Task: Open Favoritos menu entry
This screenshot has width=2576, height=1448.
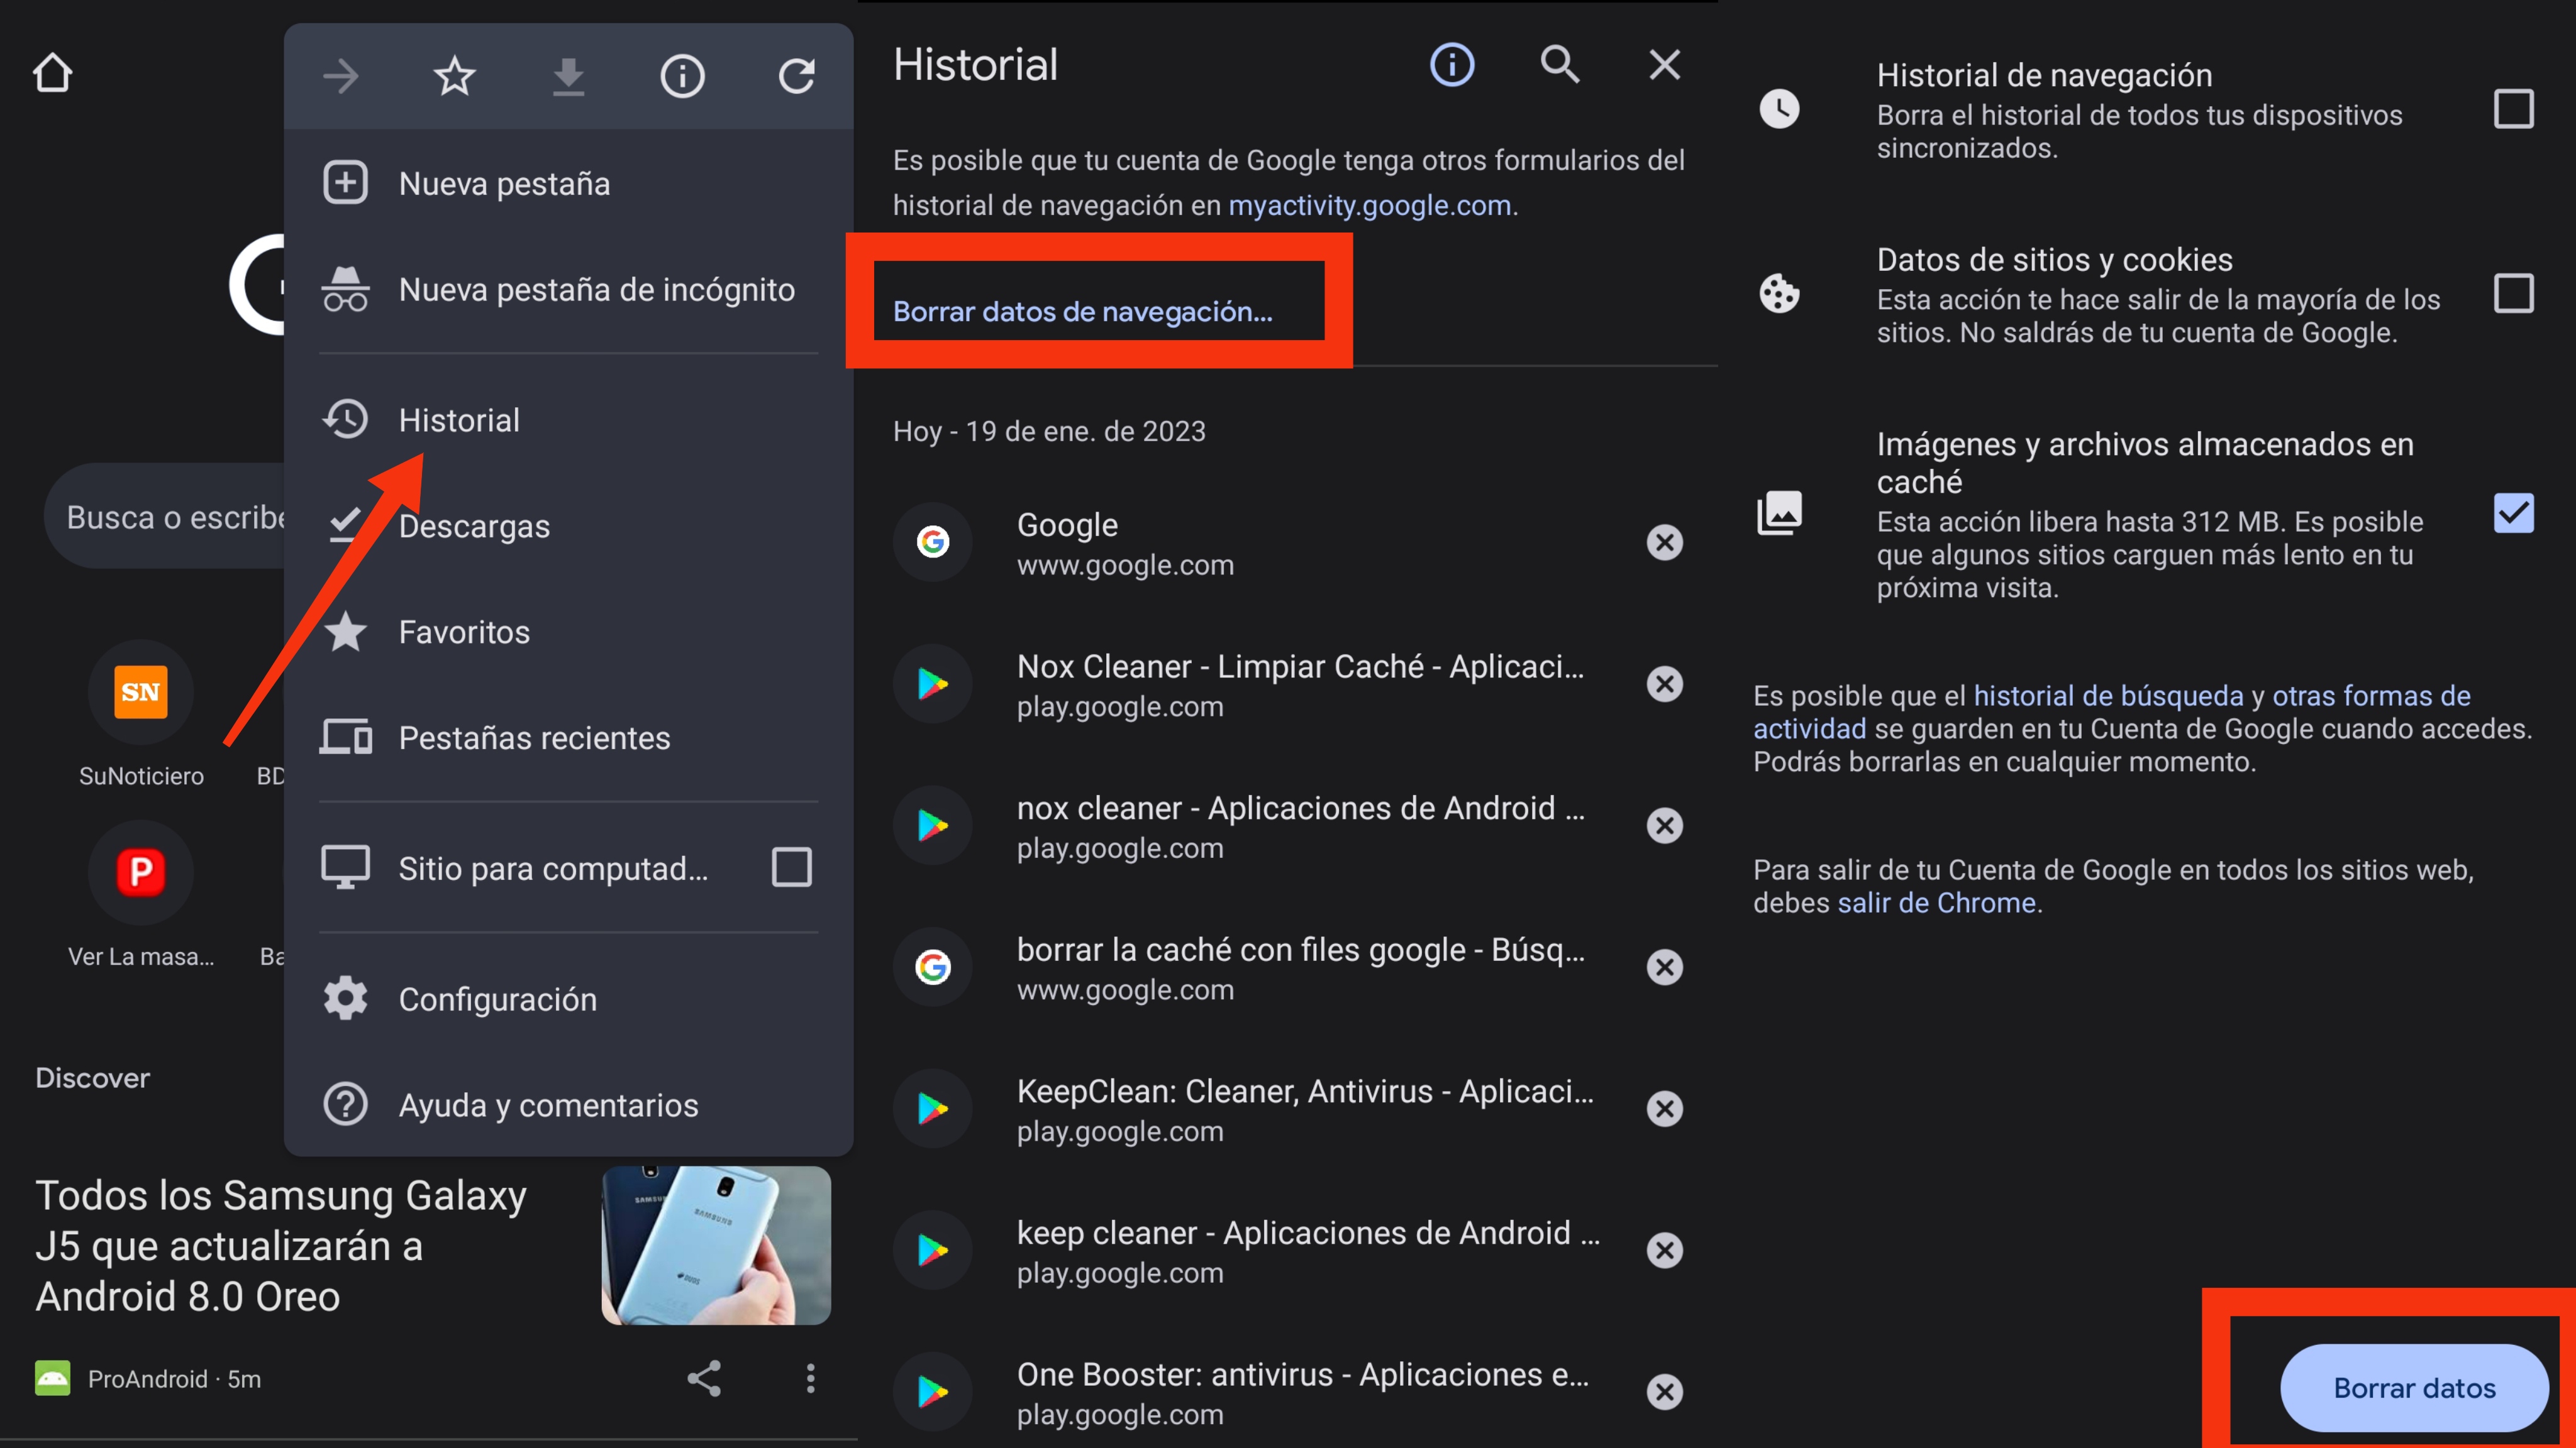Action: point(568,632)
